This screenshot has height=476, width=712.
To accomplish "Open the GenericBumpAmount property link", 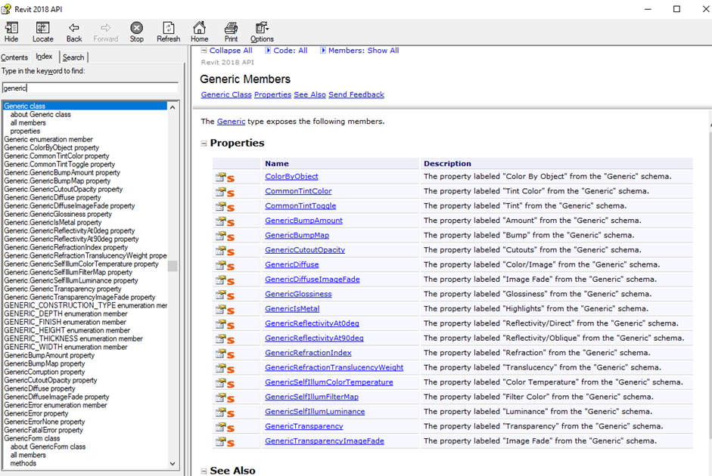I will [303, 221].
